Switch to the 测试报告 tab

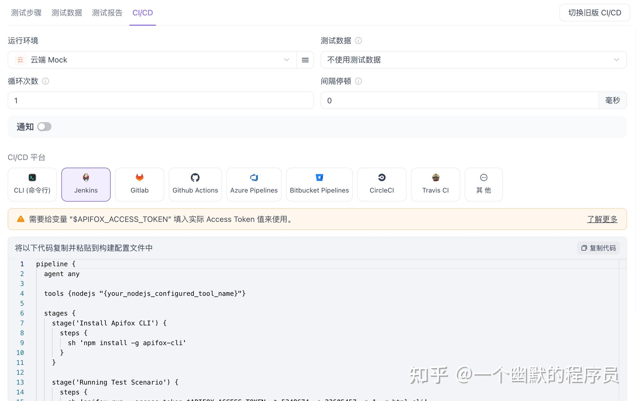tap(107, 13)
